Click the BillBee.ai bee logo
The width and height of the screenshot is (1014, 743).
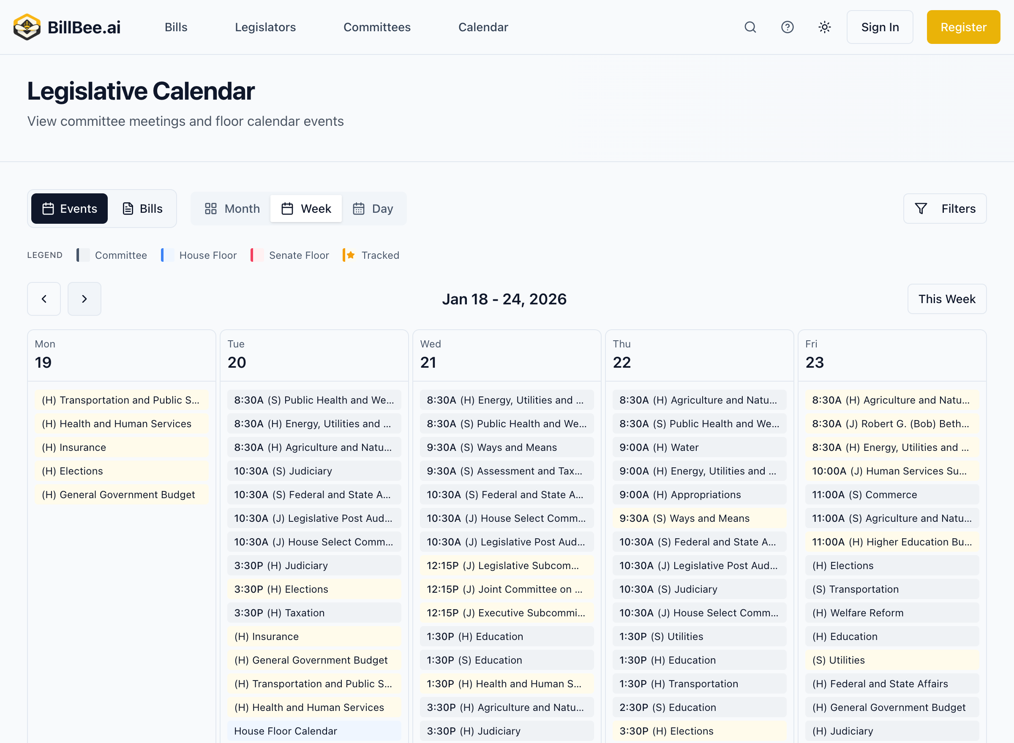pos(27,27)
